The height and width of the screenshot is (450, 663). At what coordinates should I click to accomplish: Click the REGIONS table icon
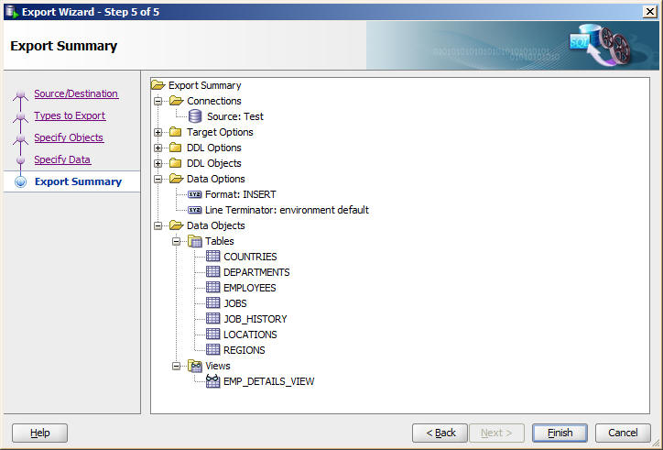tap(212, 350)
